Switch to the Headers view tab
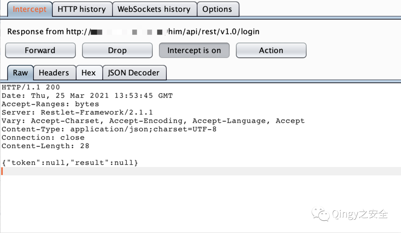Image resolution: width=401 pixels, height=233 pixels. click(x=54, y=73)
